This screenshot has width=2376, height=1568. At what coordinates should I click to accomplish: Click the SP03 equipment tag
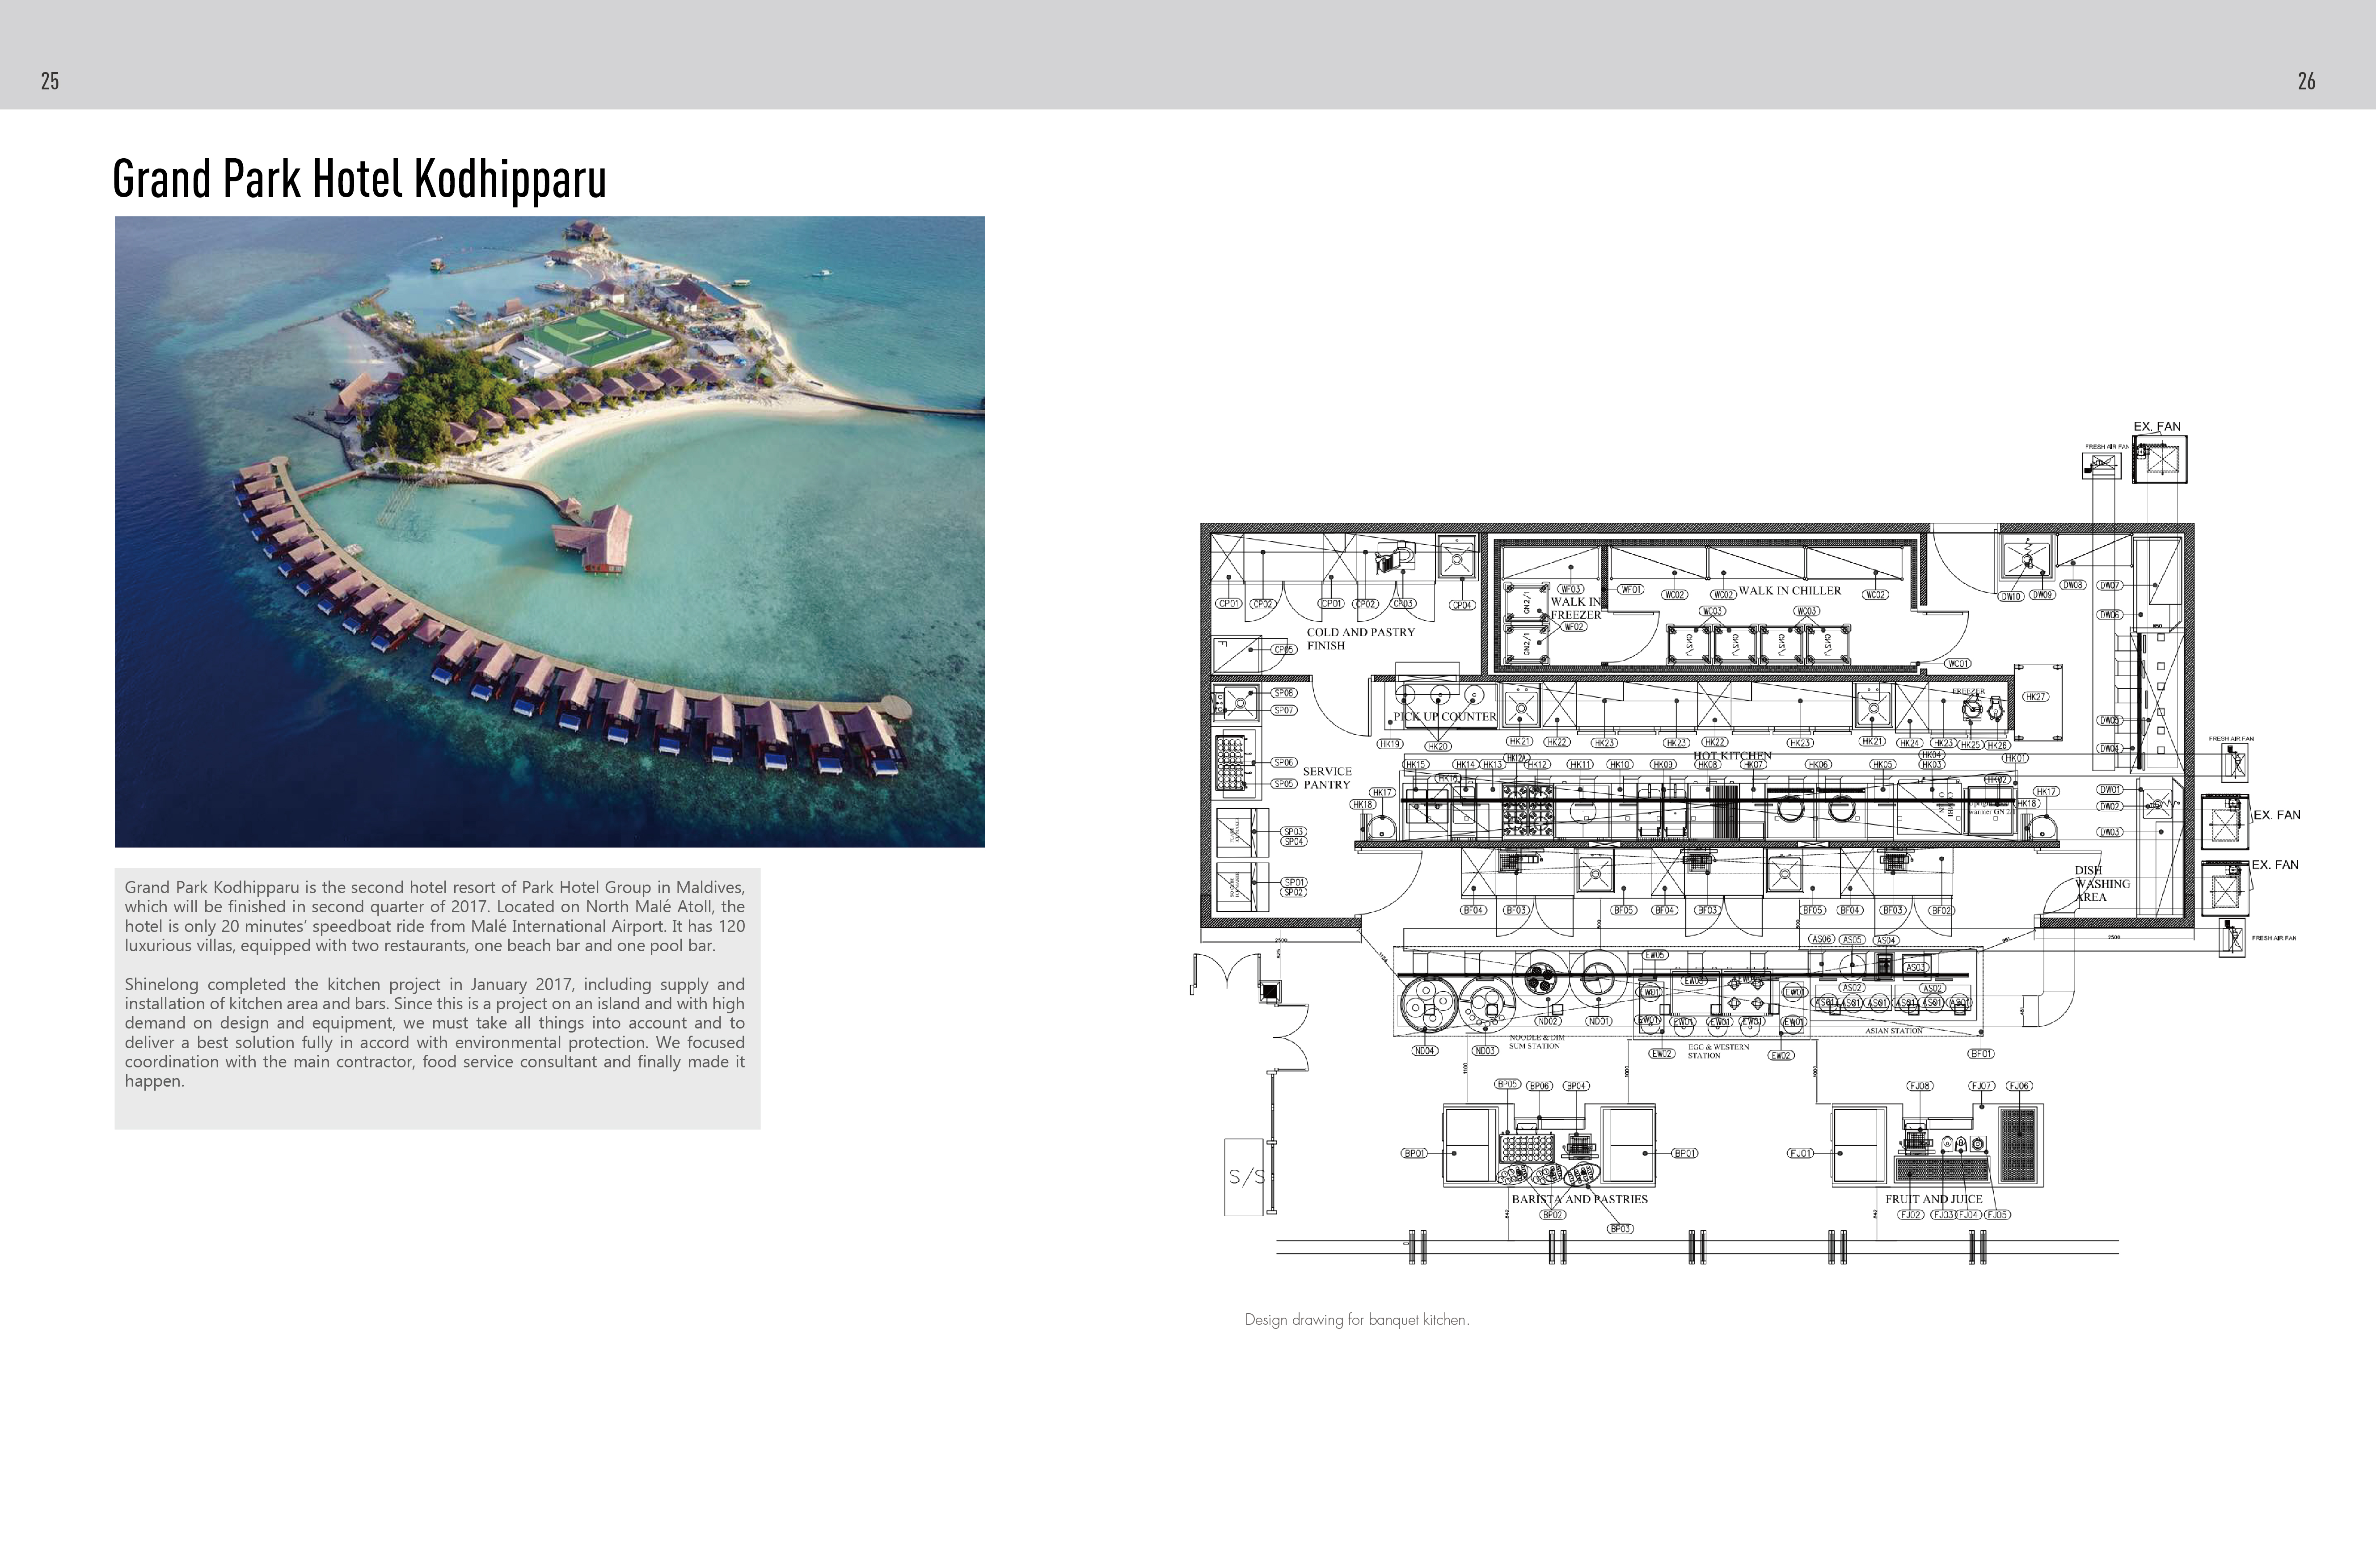(1294, 831)
